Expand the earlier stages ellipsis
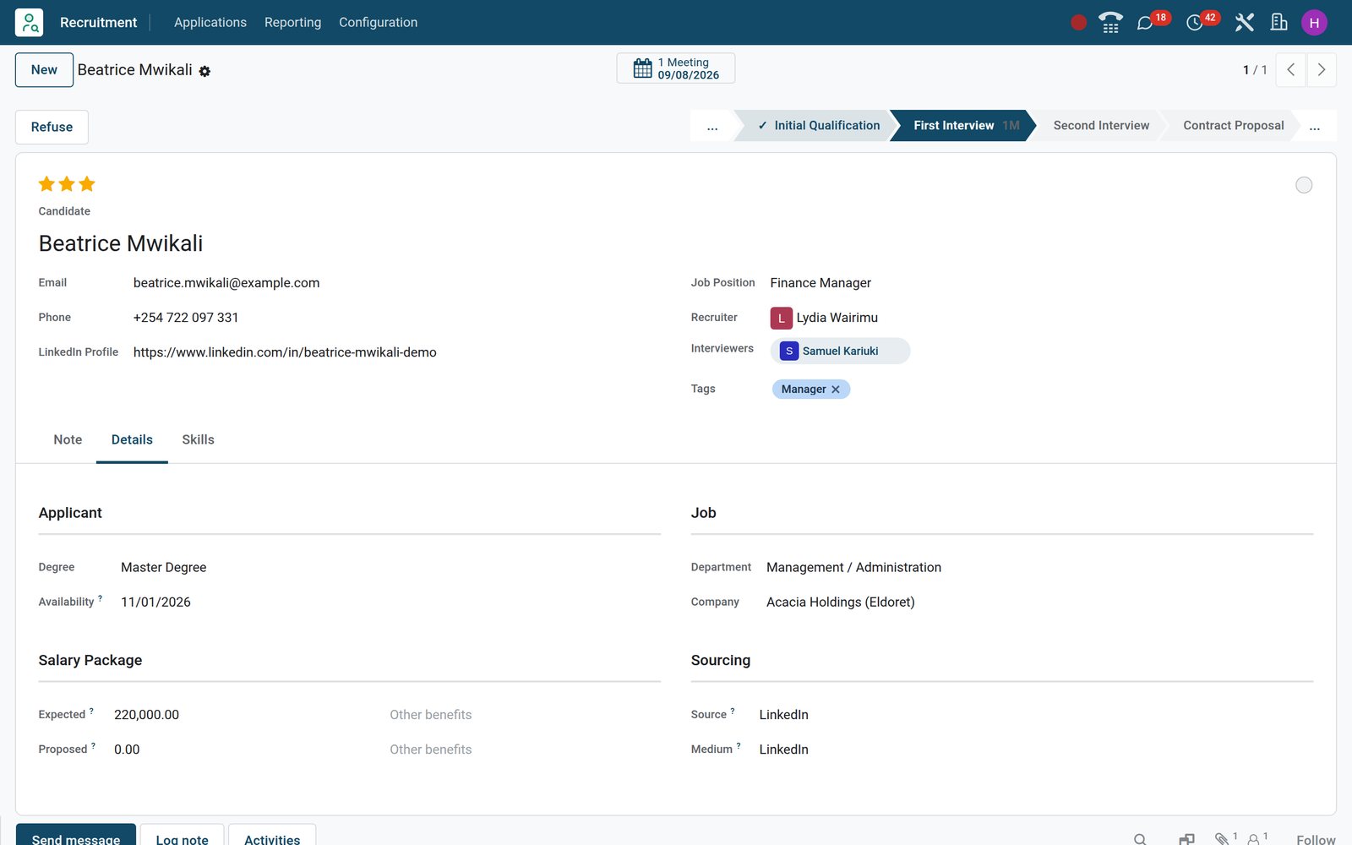Image resolution: width=1352 pixels, height=845 pixels. coord(712,126)
